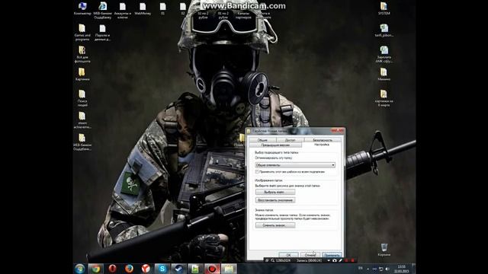488x274 pixels.
Task: Select the 01 file on desktop
Action: pos(162,8)
